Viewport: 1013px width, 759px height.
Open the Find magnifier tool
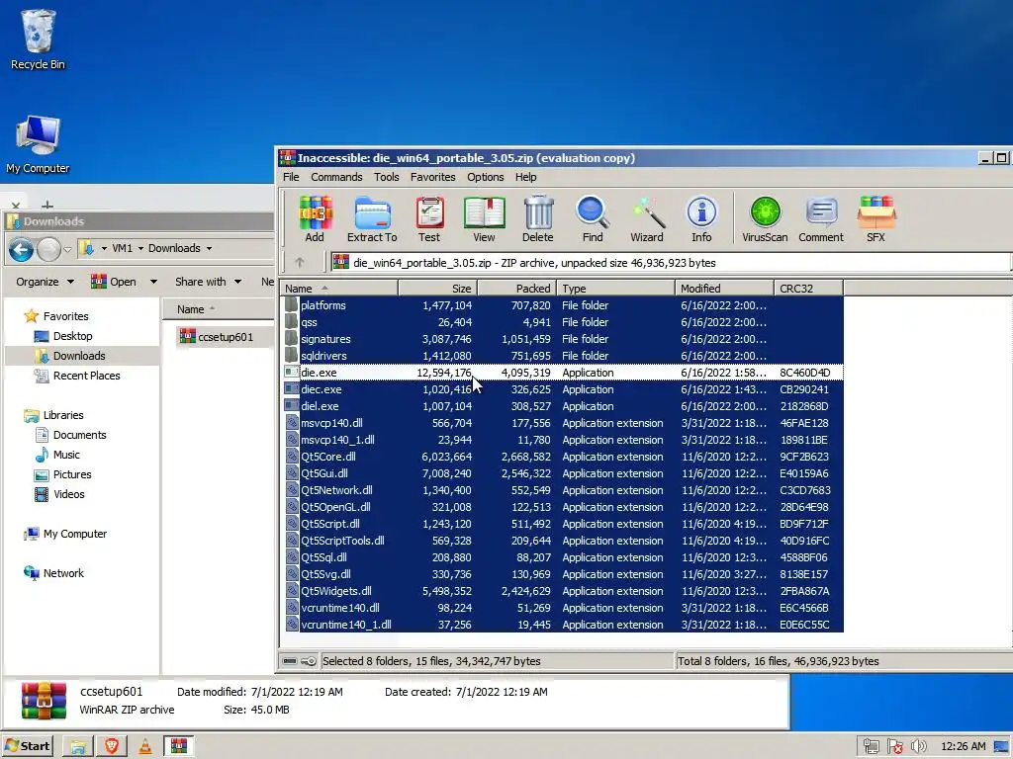[x=593, y=219]
